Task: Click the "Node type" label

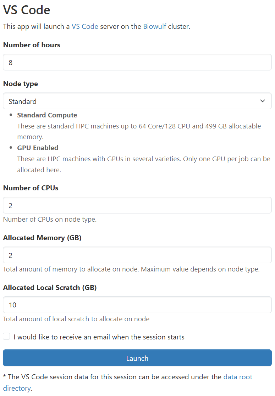Action: click(x=20, y=84)
